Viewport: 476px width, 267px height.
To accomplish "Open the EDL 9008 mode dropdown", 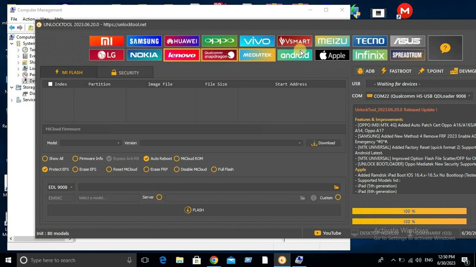I will click(x=61, y=187).
